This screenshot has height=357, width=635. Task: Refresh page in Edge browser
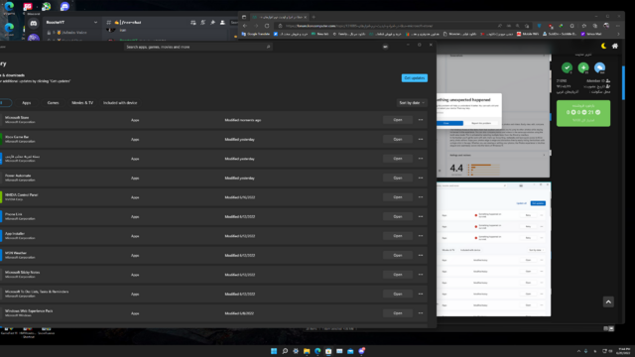(x=267, y=26)
